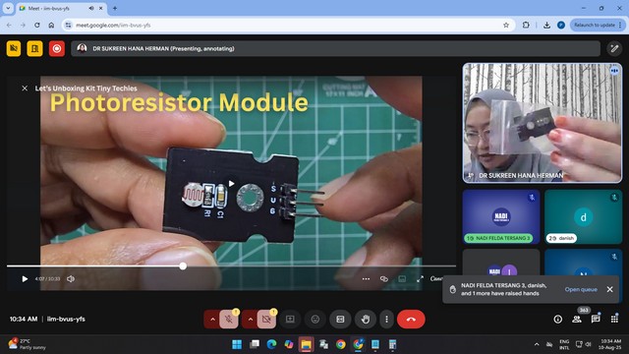
Task: Click the annotation pen icon at top right
Action: [x=614, y=48]
